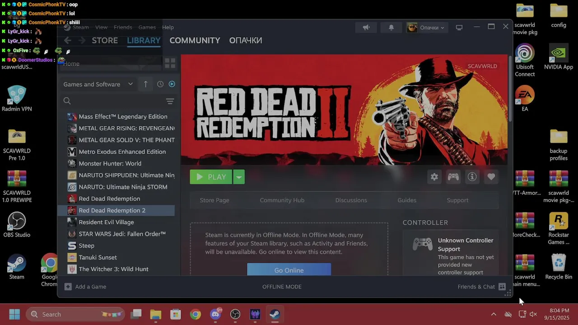Select Metro Exodus Enhanced Edition

(x=117, y=152)
